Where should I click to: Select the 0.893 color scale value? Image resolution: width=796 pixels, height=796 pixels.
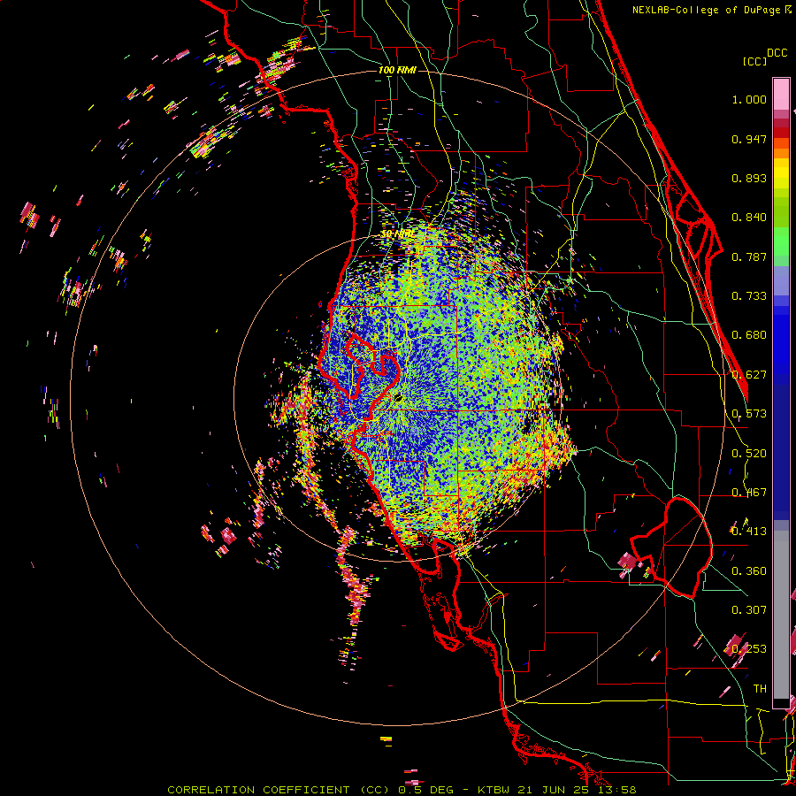749,178
